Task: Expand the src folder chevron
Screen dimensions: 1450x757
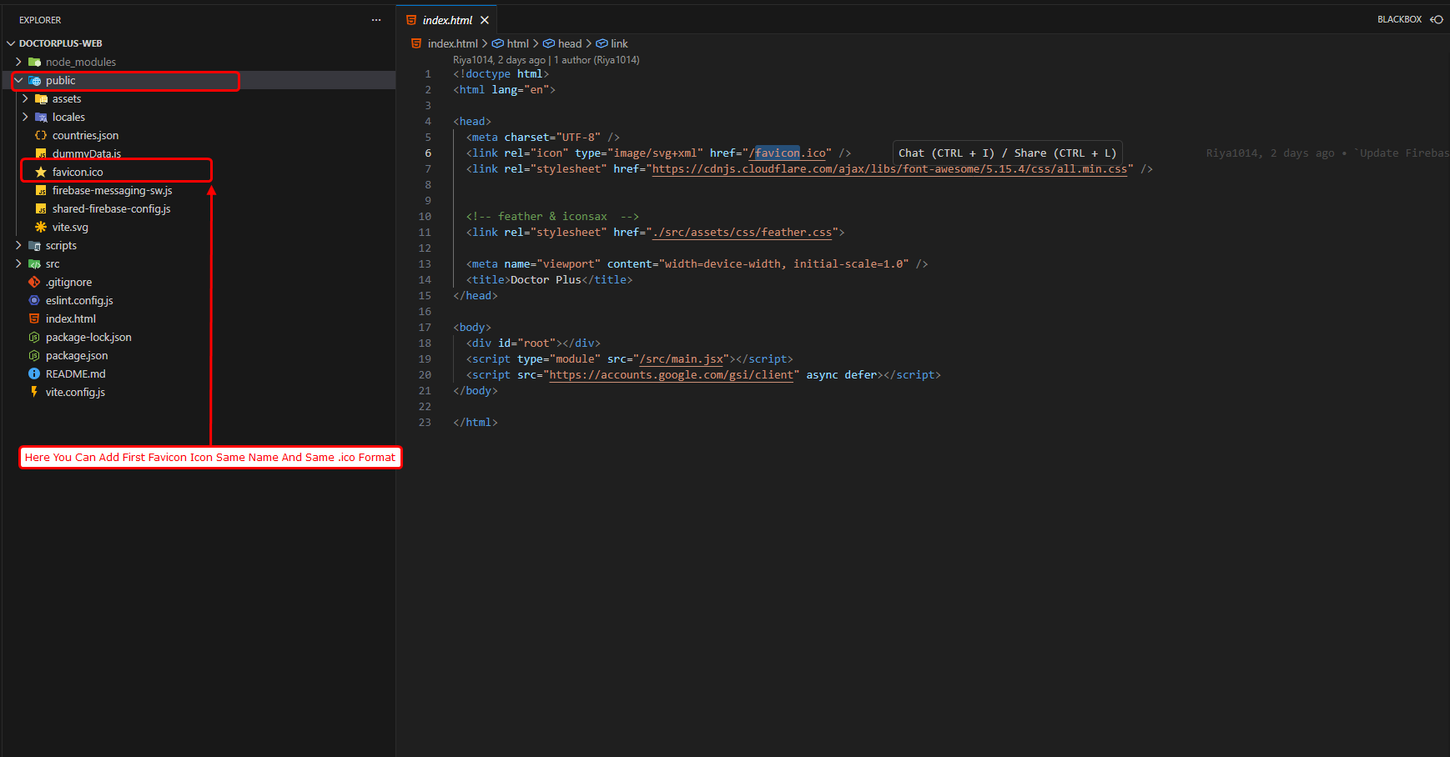Action: [x=18, y=263]
